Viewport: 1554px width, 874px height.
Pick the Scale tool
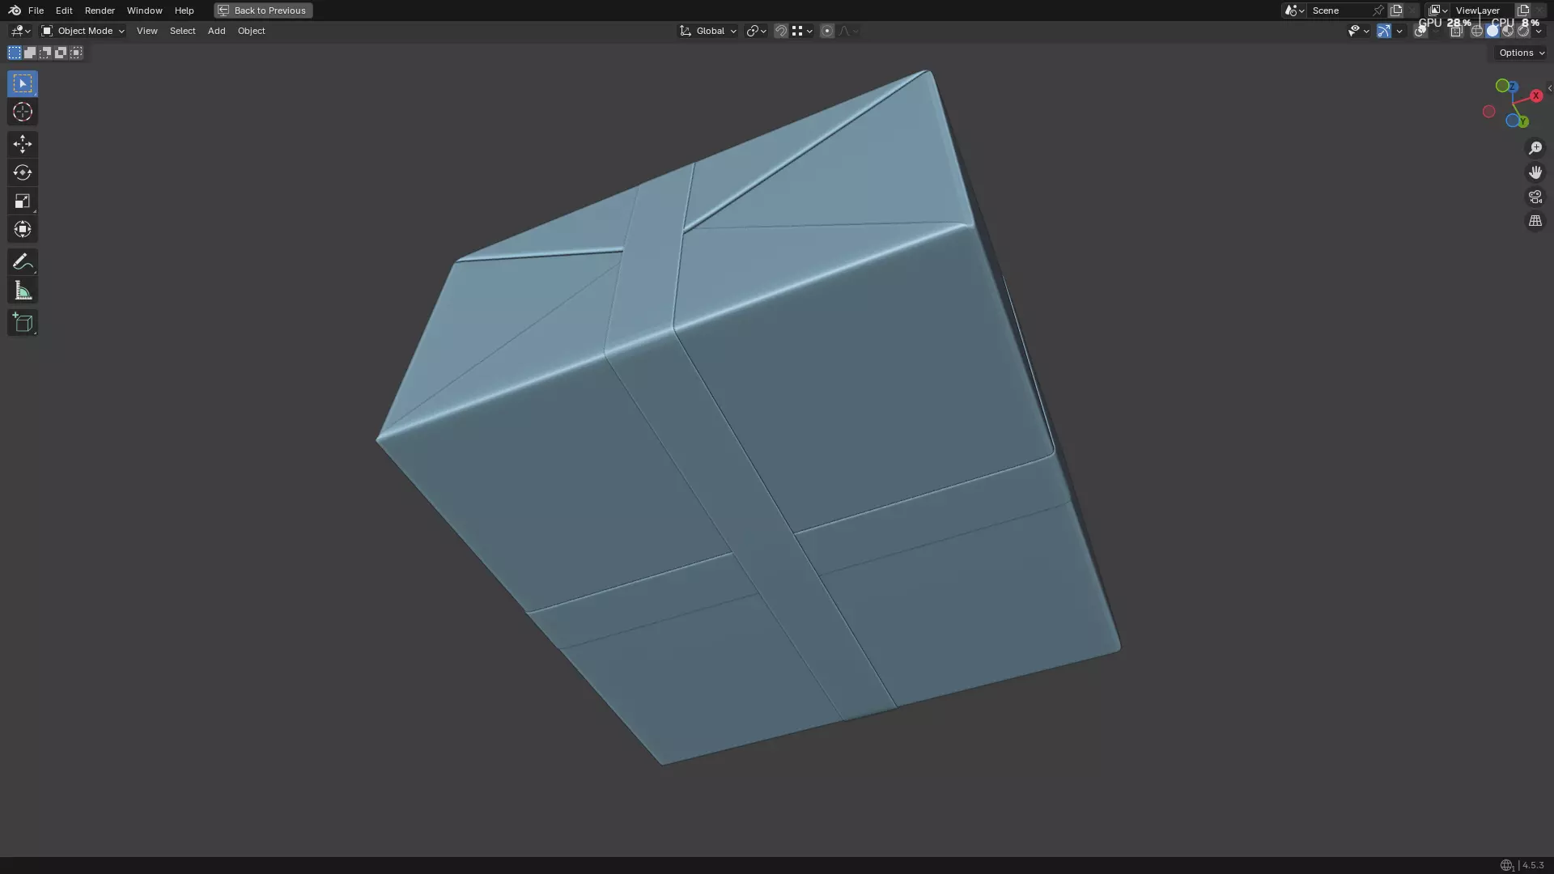pyautogui.click(x=22, y=201)
